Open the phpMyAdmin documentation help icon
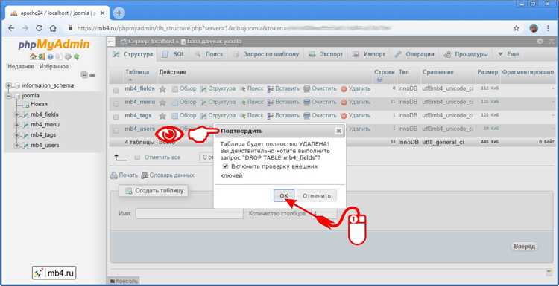Image resolution: width=559 pixels, height=286 pixels. [x=51, y=57]
